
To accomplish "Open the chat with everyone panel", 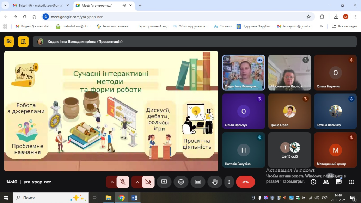I will pyautogui.click(x=339, y=182).
